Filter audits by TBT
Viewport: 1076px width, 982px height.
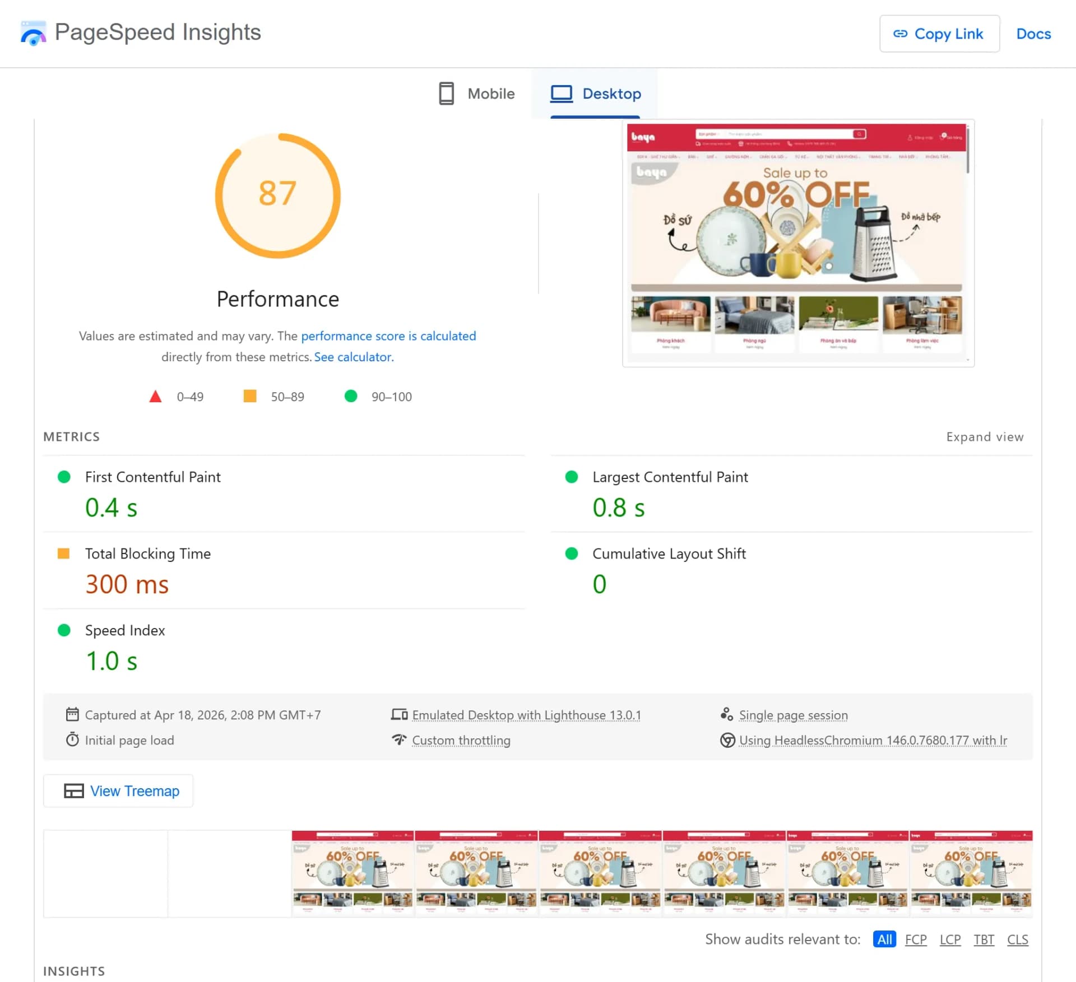pyautogui.click(x=984, y=939)
